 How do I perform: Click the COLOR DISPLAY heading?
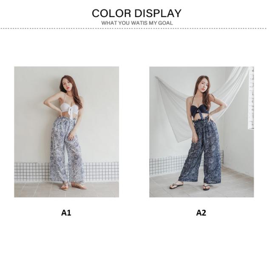click(x=136, y=13)
